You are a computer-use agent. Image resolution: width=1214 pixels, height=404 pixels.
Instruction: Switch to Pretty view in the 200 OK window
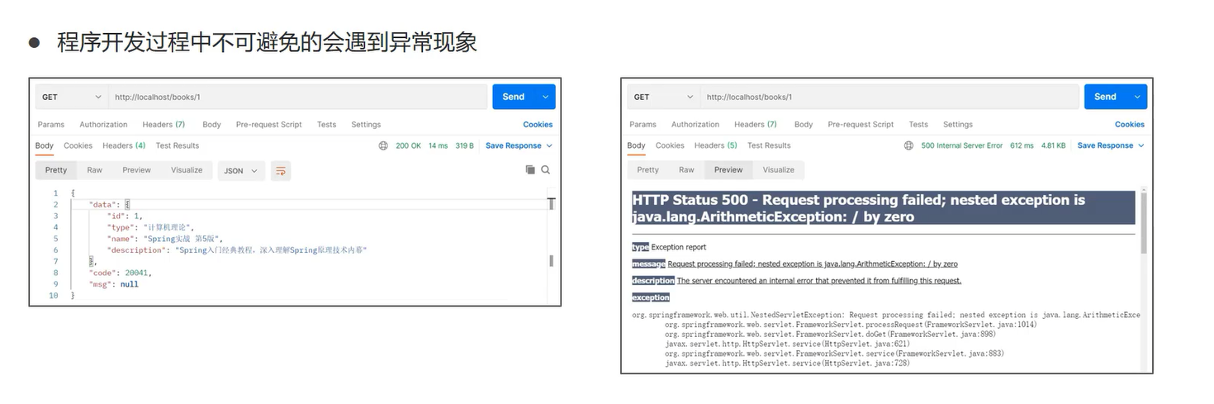pyautogui.click(x=56, y=170)
